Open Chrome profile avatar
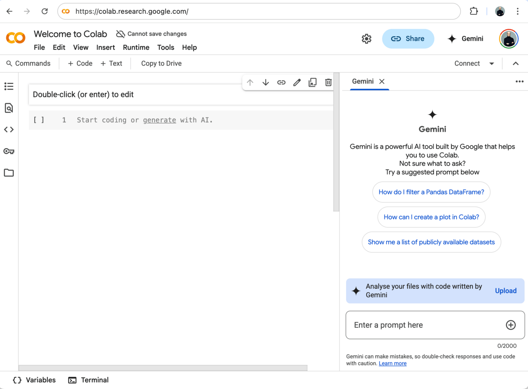This screenshot has height=389, width=528. [x=500, y=11]
